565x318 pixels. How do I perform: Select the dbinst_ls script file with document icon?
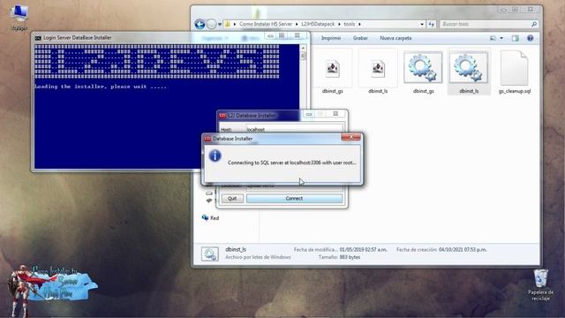pyautogui.click(x=378, y=72)
